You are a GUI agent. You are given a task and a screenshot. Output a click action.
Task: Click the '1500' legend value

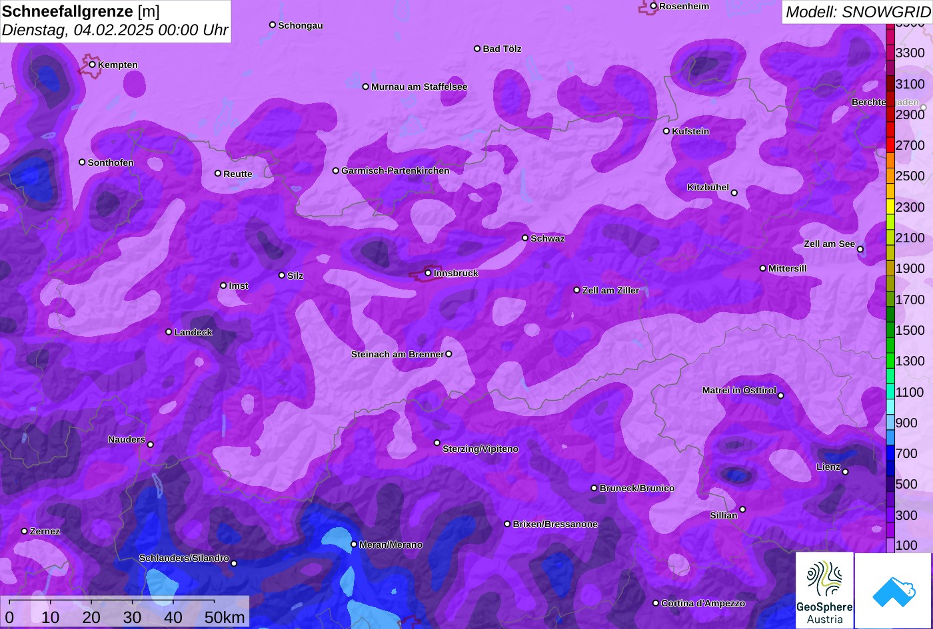[910, 330]
